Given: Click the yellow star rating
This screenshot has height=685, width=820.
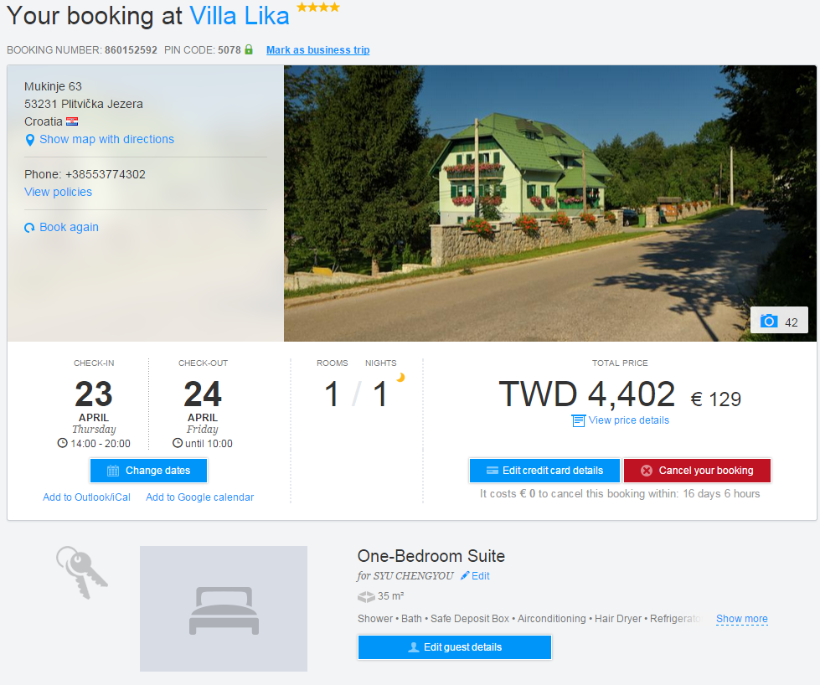Looking at the screenshot, I should click(318, 8).
